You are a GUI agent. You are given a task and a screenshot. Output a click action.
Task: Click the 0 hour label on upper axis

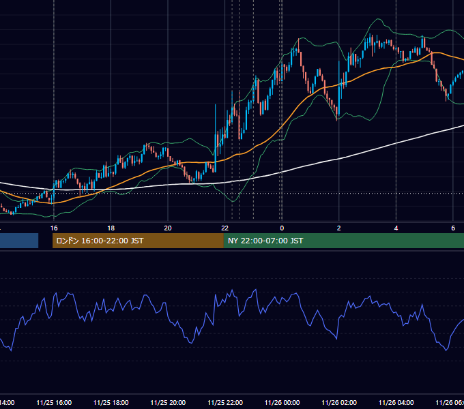click(282, 228)
